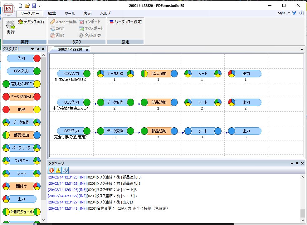Click the 実行 (Run) gear icon
Screen dimensions: 307x225
(11, 25)
